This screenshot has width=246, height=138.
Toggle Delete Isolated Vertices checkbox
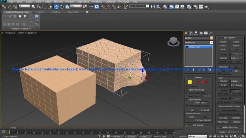[x=187, y=106]
